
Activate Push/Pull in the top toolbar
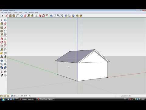(36, 16)
